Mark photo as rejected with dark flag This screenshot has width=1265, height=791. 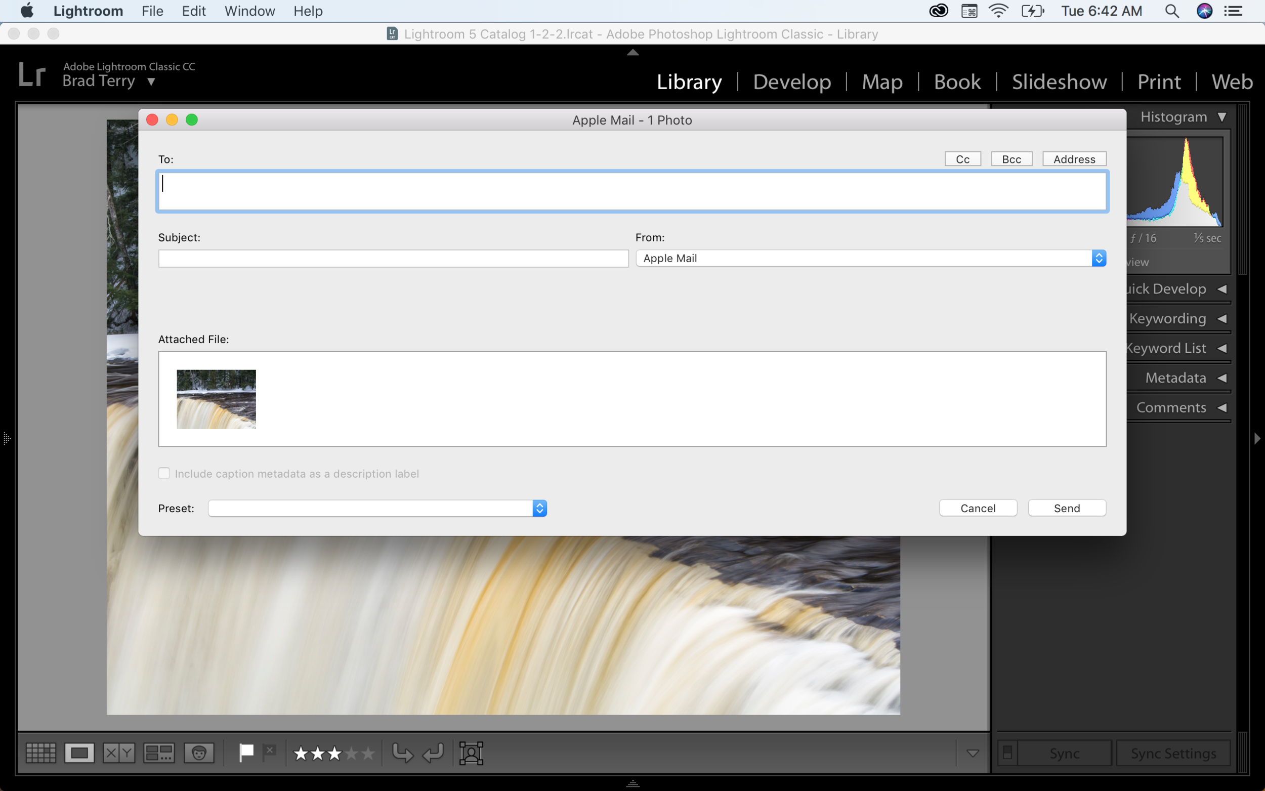pyautogui.click(x=269, y=753)
